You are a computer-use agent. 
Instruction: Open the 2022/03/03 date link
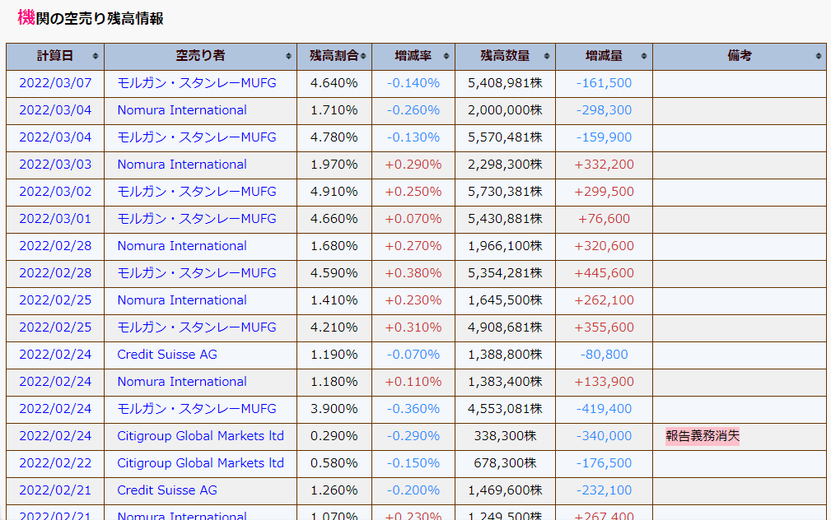(55, 165)
